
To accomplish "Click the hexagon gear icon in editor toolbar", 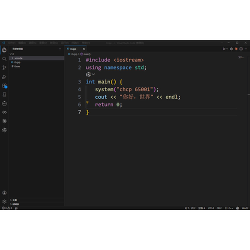I will click(x=231, y=49).
